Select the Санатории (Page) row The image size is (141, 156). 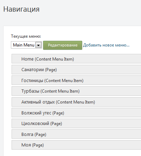[76, 70]
